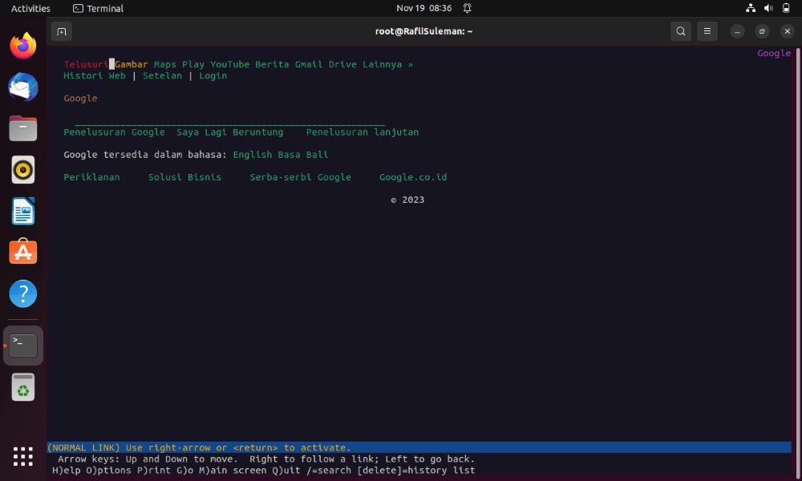Click notification bell icon in top bar
Image resolution: width=802 pixels, height=481 pixels.
(x=467, y=8)
